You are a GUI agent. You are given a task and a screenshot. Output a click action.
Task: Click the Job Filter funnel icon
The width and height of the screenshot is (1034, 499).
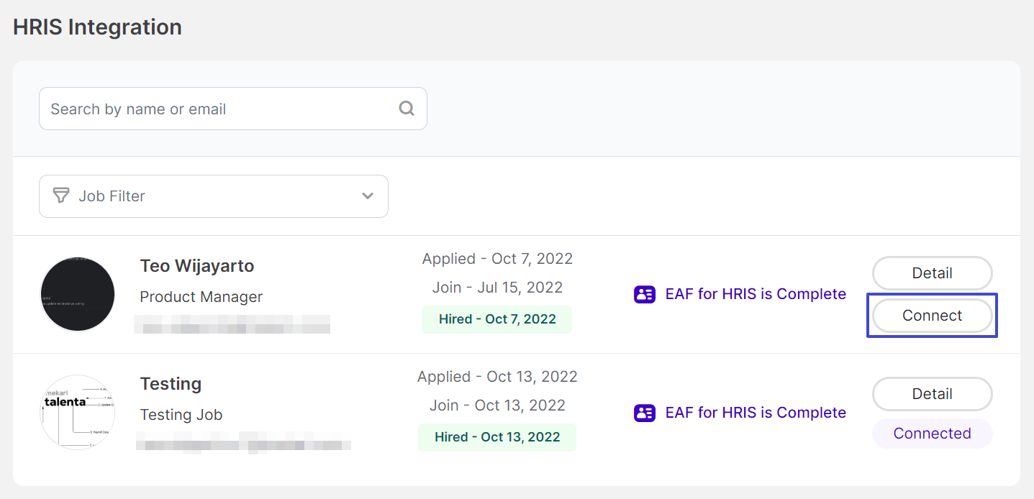pyautogui.click(x=61, y=196)
